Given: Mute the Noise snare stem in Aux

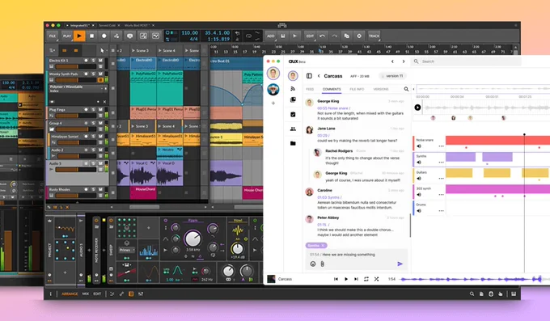Looking at the screenshot, I should 419,146.
